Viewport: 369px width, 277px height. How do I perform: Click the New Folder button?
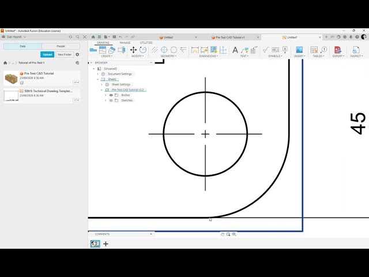[x=65, y=54]
